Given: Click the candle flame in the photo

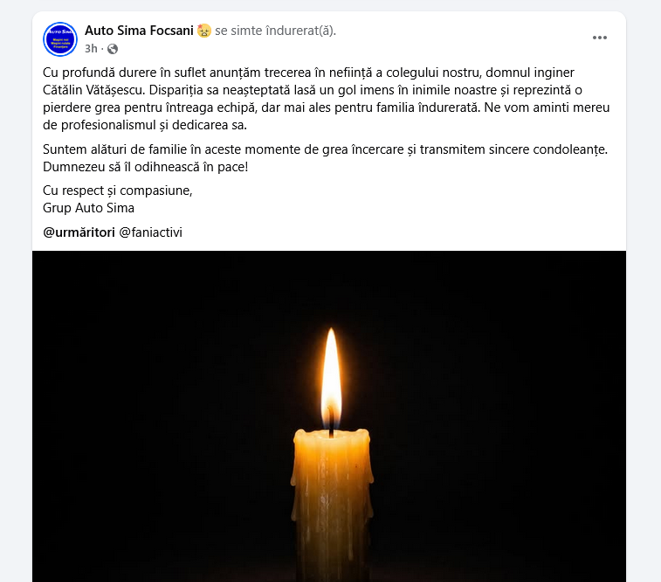Looking at the screenshot, I should tap(331, 376).
